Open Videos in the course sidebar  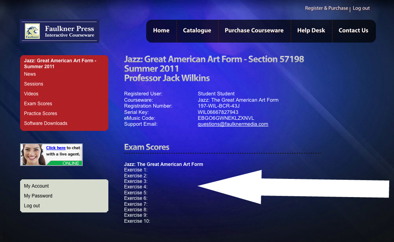[x=31, y=94]
